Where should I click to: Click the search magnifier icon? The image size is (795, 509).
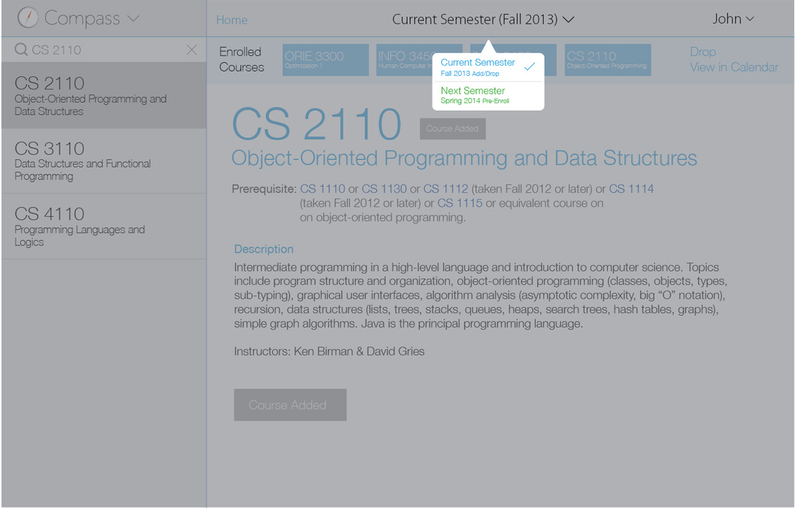click(21, 50)
